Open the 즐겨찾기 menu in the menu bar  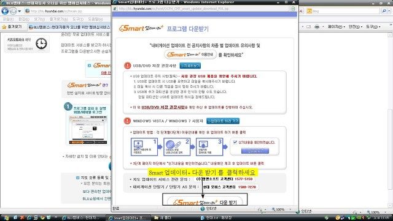click(58, 19)
